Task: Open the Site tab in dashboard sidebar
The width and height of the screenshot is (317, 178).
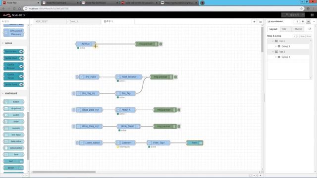Action: (x=285, y=29)
